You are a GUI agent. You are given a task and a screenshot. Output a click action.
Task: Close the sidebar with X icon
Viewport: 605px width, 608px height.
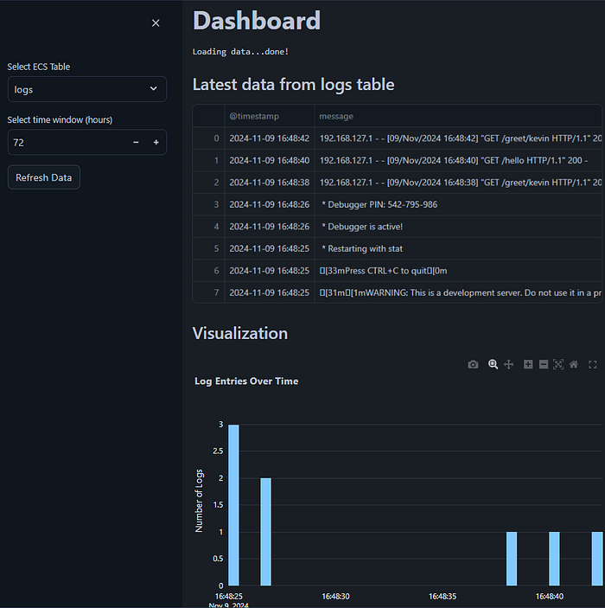[156, 23]
